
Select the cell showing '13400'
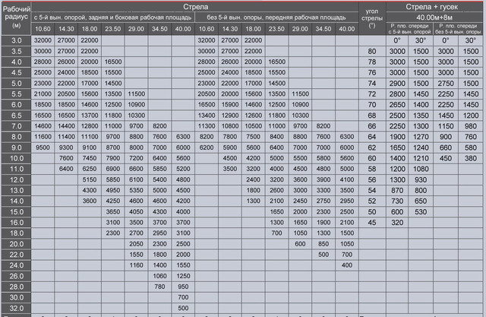(x=207, y=116)
